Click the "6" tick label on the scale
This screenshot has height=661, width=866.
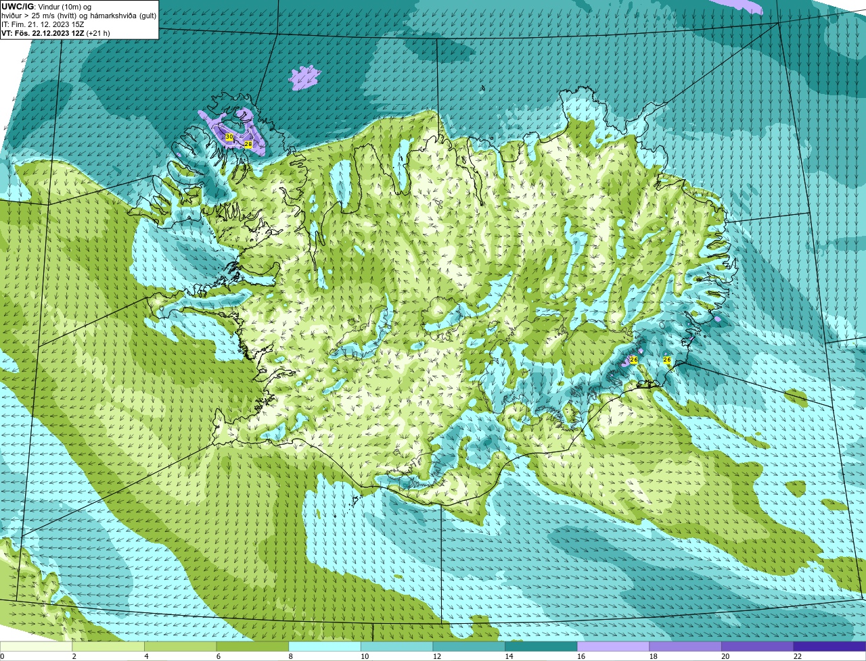[219, 656]
